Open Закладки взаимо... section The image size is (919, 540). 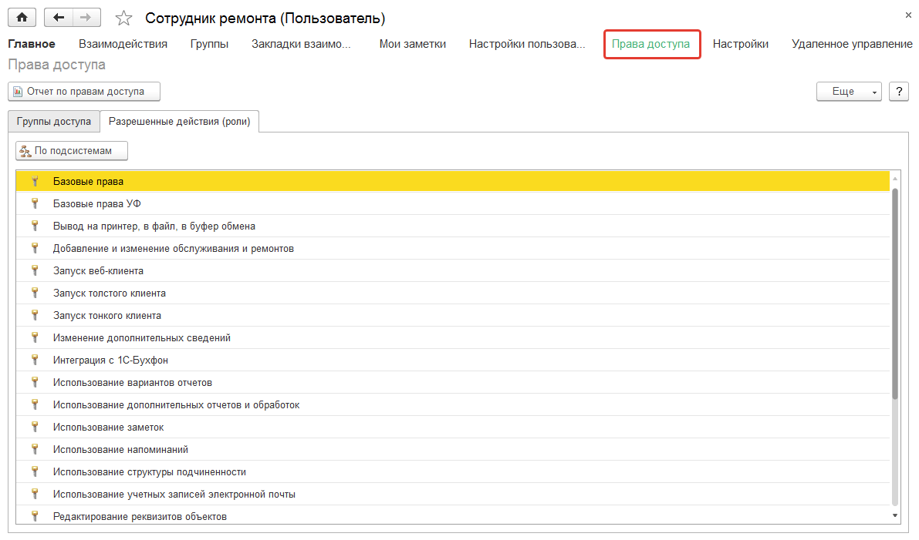pyautogui.click(x=301, y=44)
